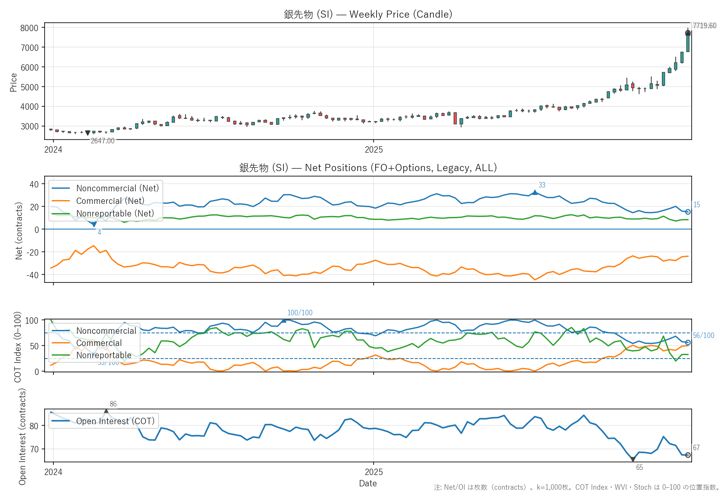Select the Noncommercial net peak triangle labeled 33
Screen dimensions: 727x496
[x=535, y=192]
